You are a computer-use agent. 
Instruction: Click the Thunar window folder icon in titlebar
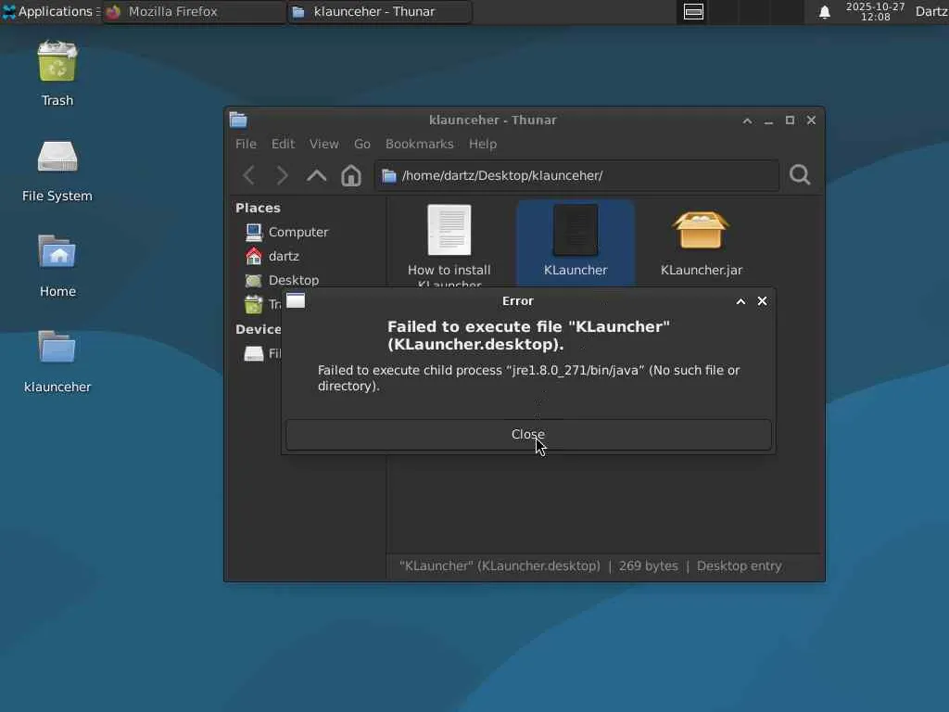click(238, 120)
